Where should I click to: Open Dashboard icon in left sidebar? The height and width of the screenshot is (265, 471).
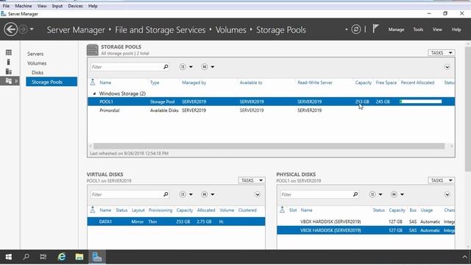click(9, 52)
